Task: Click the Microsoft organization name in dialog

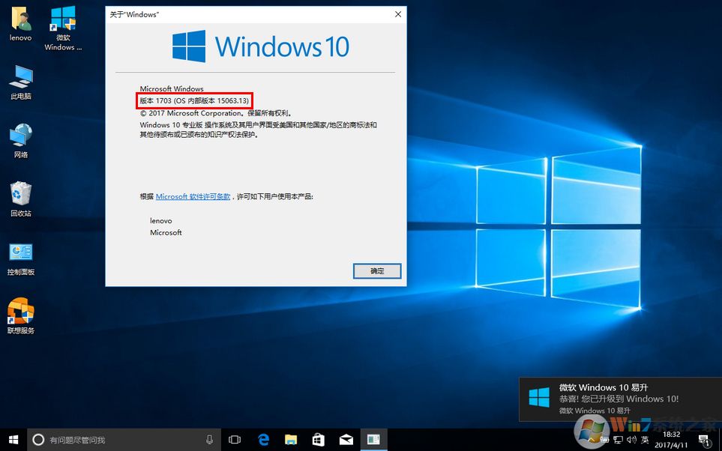Action: click(x=166, y=233)
